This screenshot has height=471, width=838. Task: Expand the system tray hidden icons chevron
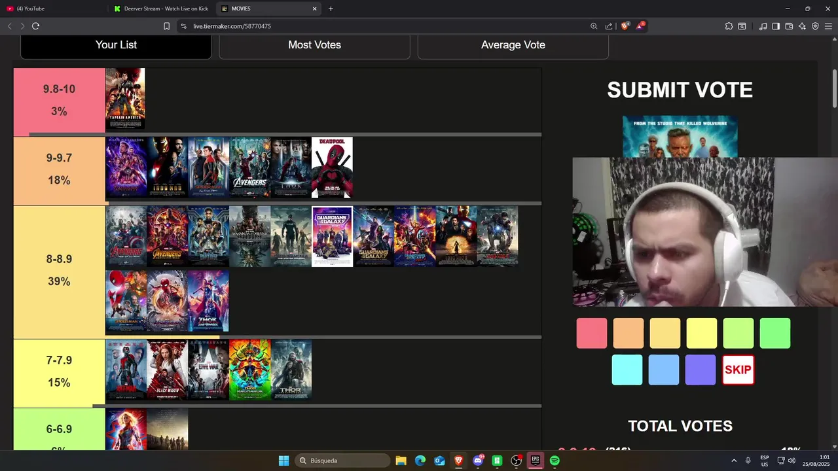[733, 461]
